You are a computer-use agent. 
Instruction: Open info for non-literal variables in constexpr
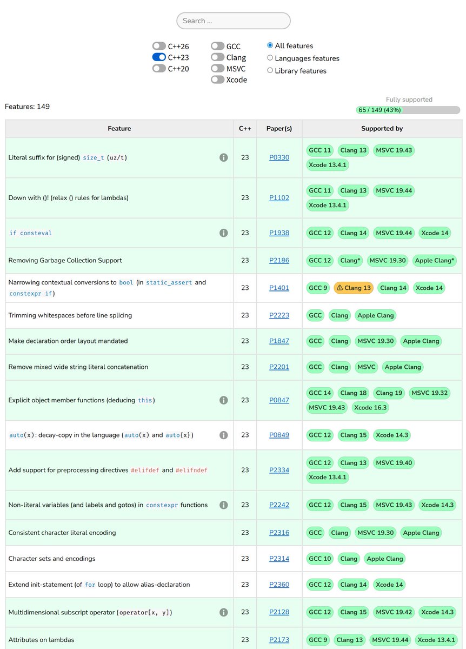[223, 505]
